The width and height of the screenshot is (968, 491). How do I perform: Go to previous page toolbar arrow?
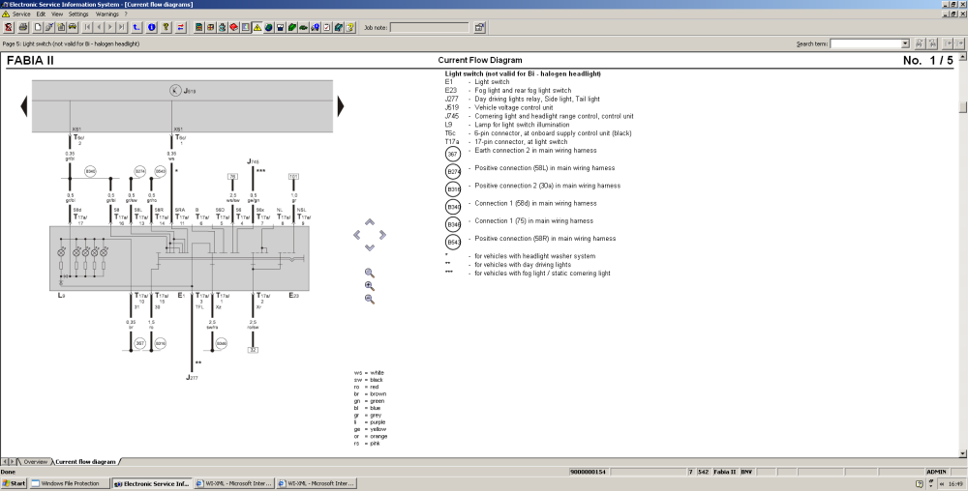pos(99,27)
